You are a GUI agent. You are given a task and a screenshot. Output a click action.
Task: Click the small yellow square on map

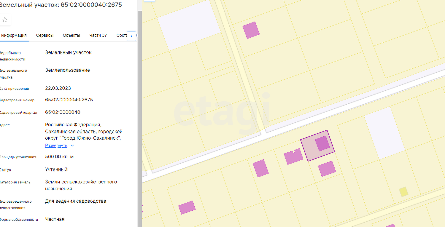coord(403,192)
